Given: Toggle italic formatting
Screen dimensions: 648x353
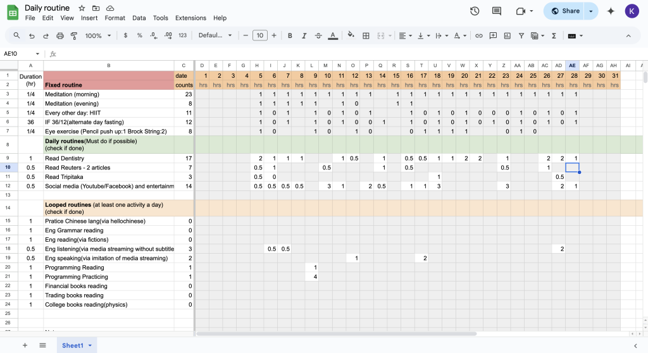Looking at the screenshot, I should click(304, 35).
